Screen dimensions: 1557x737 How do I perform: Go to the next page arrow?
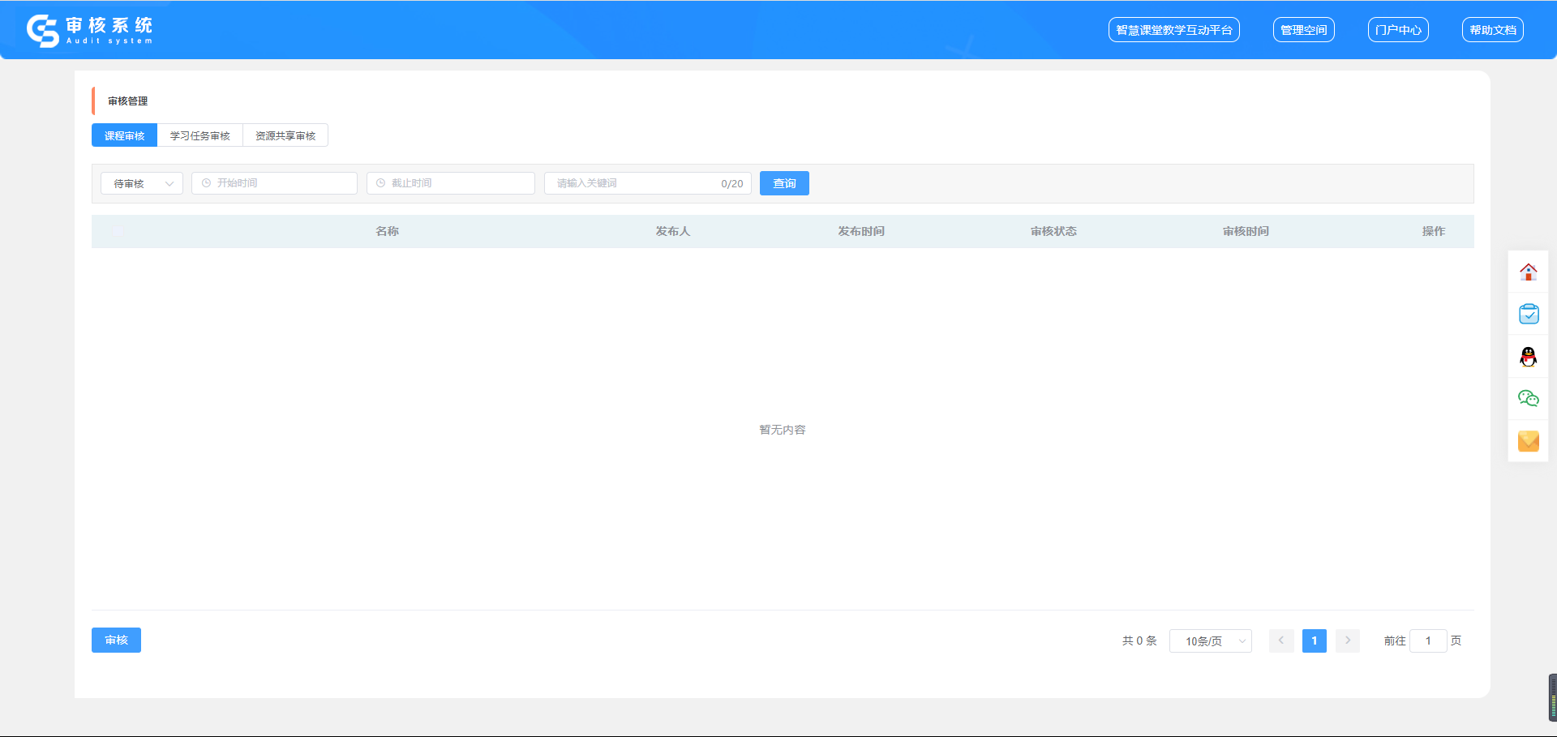pos(1347,641)
